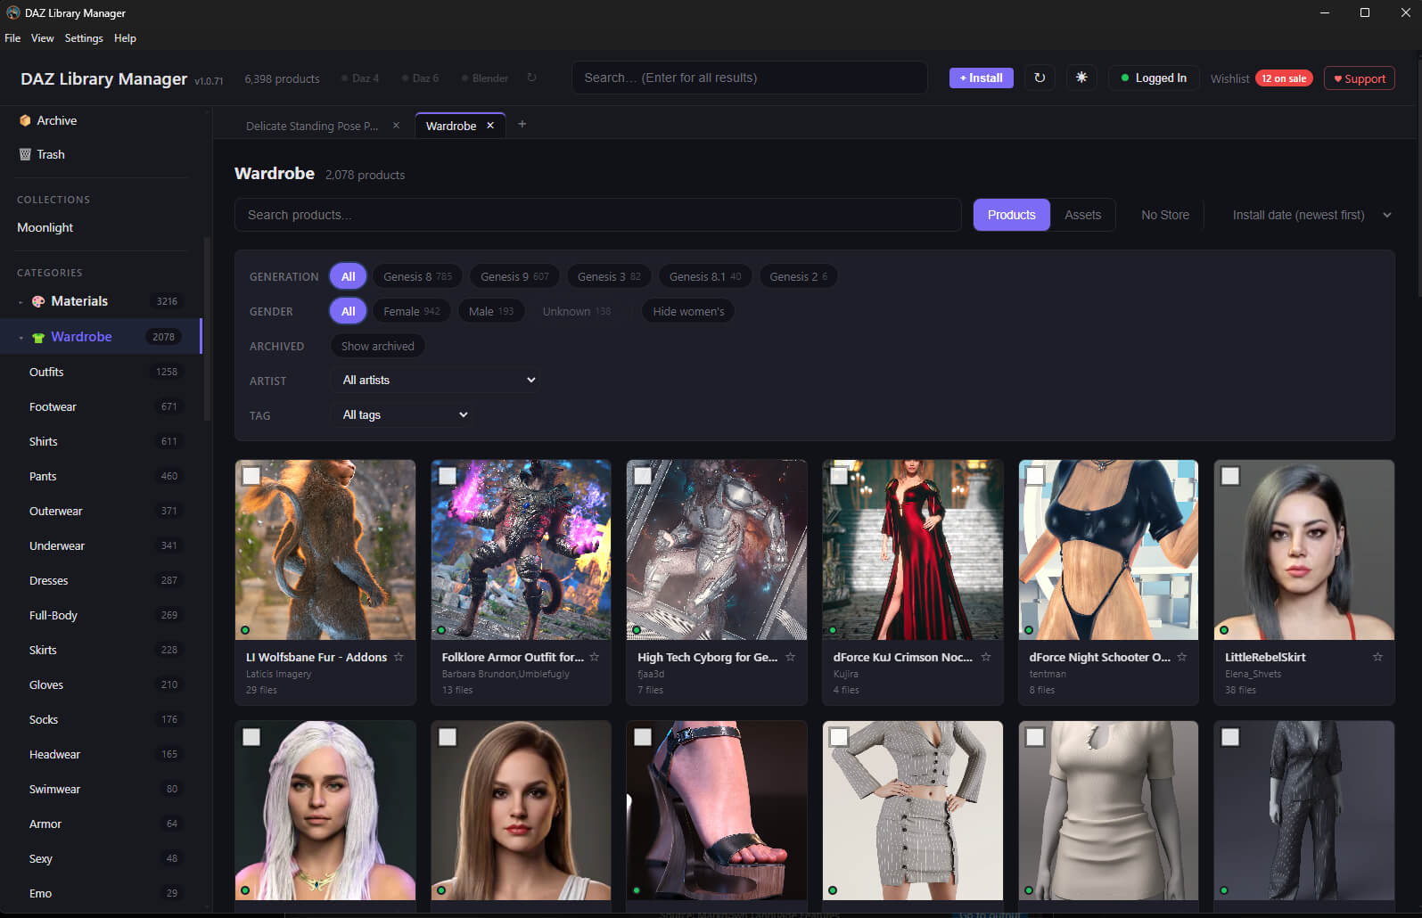The width and height of the screenshot is (1422, 918).
Task: Select checkbox on dForce KuJ Crimson thumbnail
Action: [839, 476]
